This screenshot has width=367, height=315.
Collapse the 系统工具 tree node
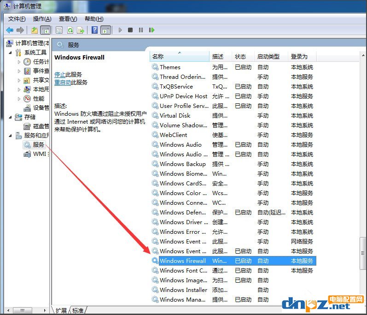tap(10, 53)
